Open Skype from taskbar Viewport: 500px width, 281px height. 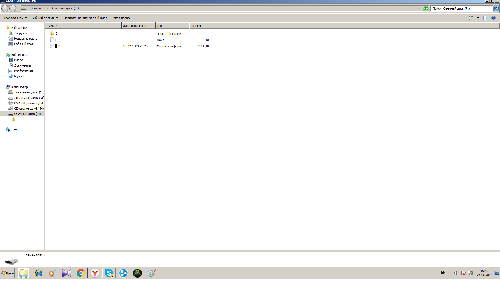pos(109,273)
